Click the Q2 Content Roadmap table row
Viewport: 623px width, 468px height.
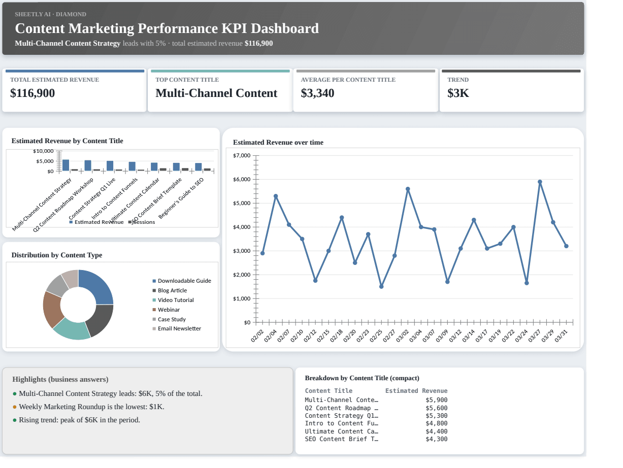(376, 408)
